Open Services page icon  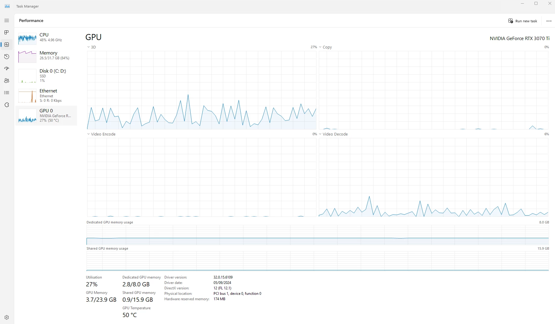click(7, 105)
